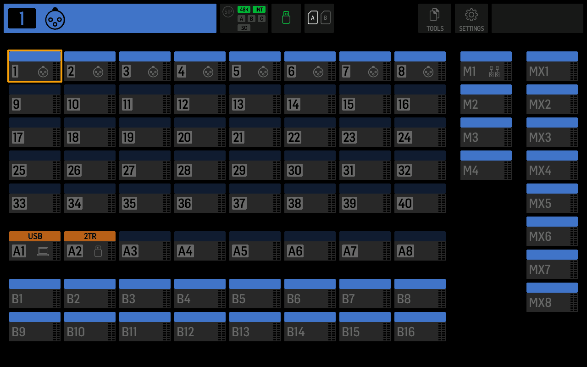This screenshot has width=587, height=367.
Task: Select input channel 1 tile
Action: click(x=35, y=66)
